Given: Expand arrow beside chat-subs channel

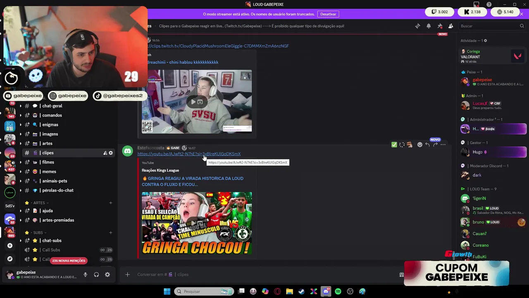Looking at the screenshot, I should tap(20, 240).
